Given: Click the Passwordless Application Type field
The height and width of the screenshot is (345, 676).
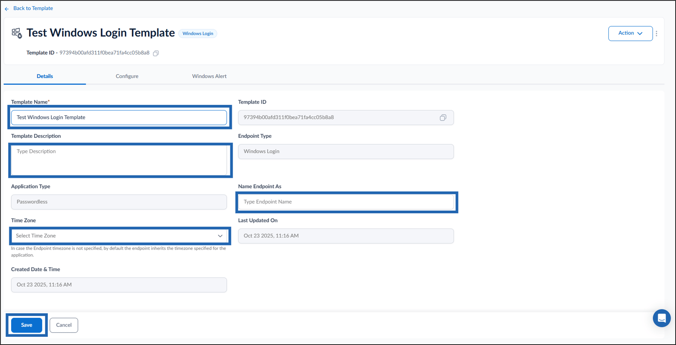Looking at the screenshot, I should [x=119, y=202].
